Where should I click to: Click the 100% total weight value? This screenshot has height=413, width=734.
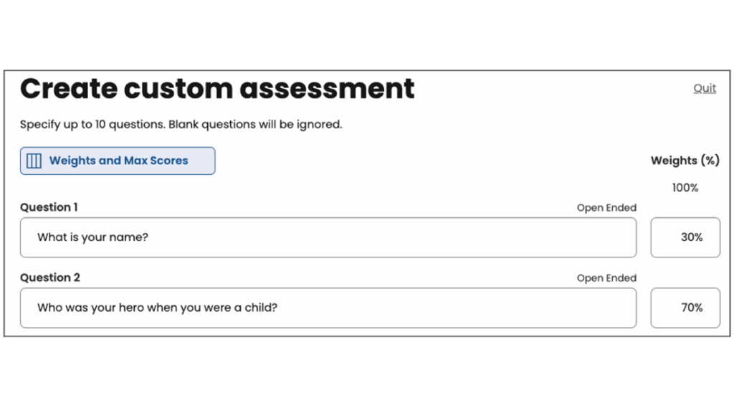coord(685,188)
